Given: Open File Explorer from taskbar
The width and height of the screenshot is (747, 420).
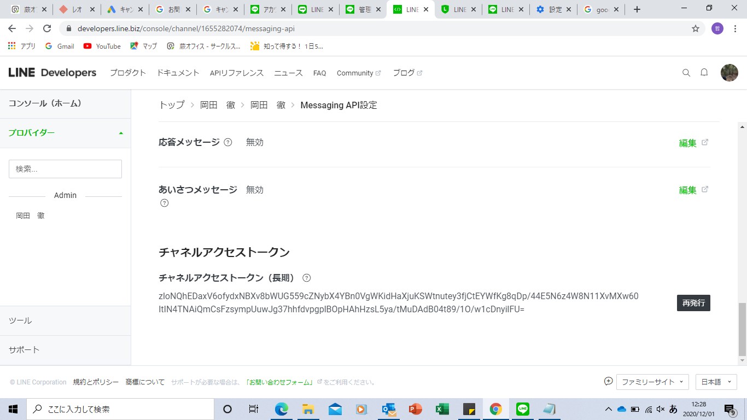Looking at the screenshot, I should tap(308, 409).
